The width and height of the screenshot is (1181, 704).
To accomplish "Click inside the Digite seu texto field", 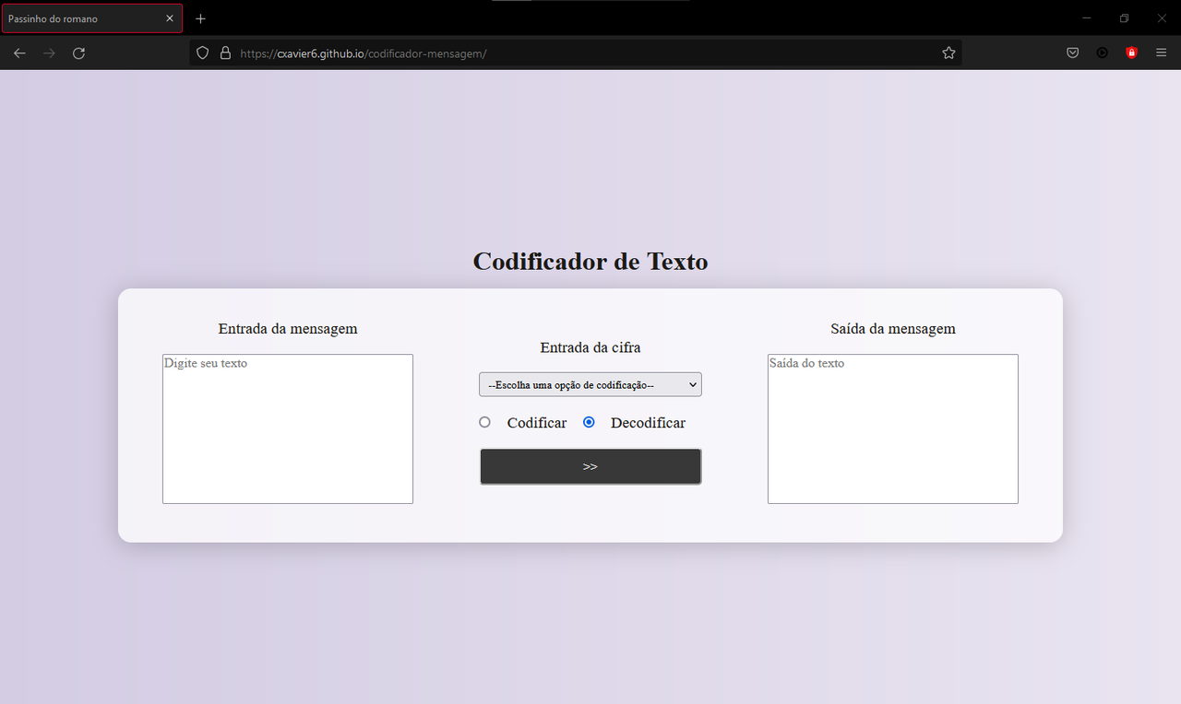I will click(x=287, y=428).
